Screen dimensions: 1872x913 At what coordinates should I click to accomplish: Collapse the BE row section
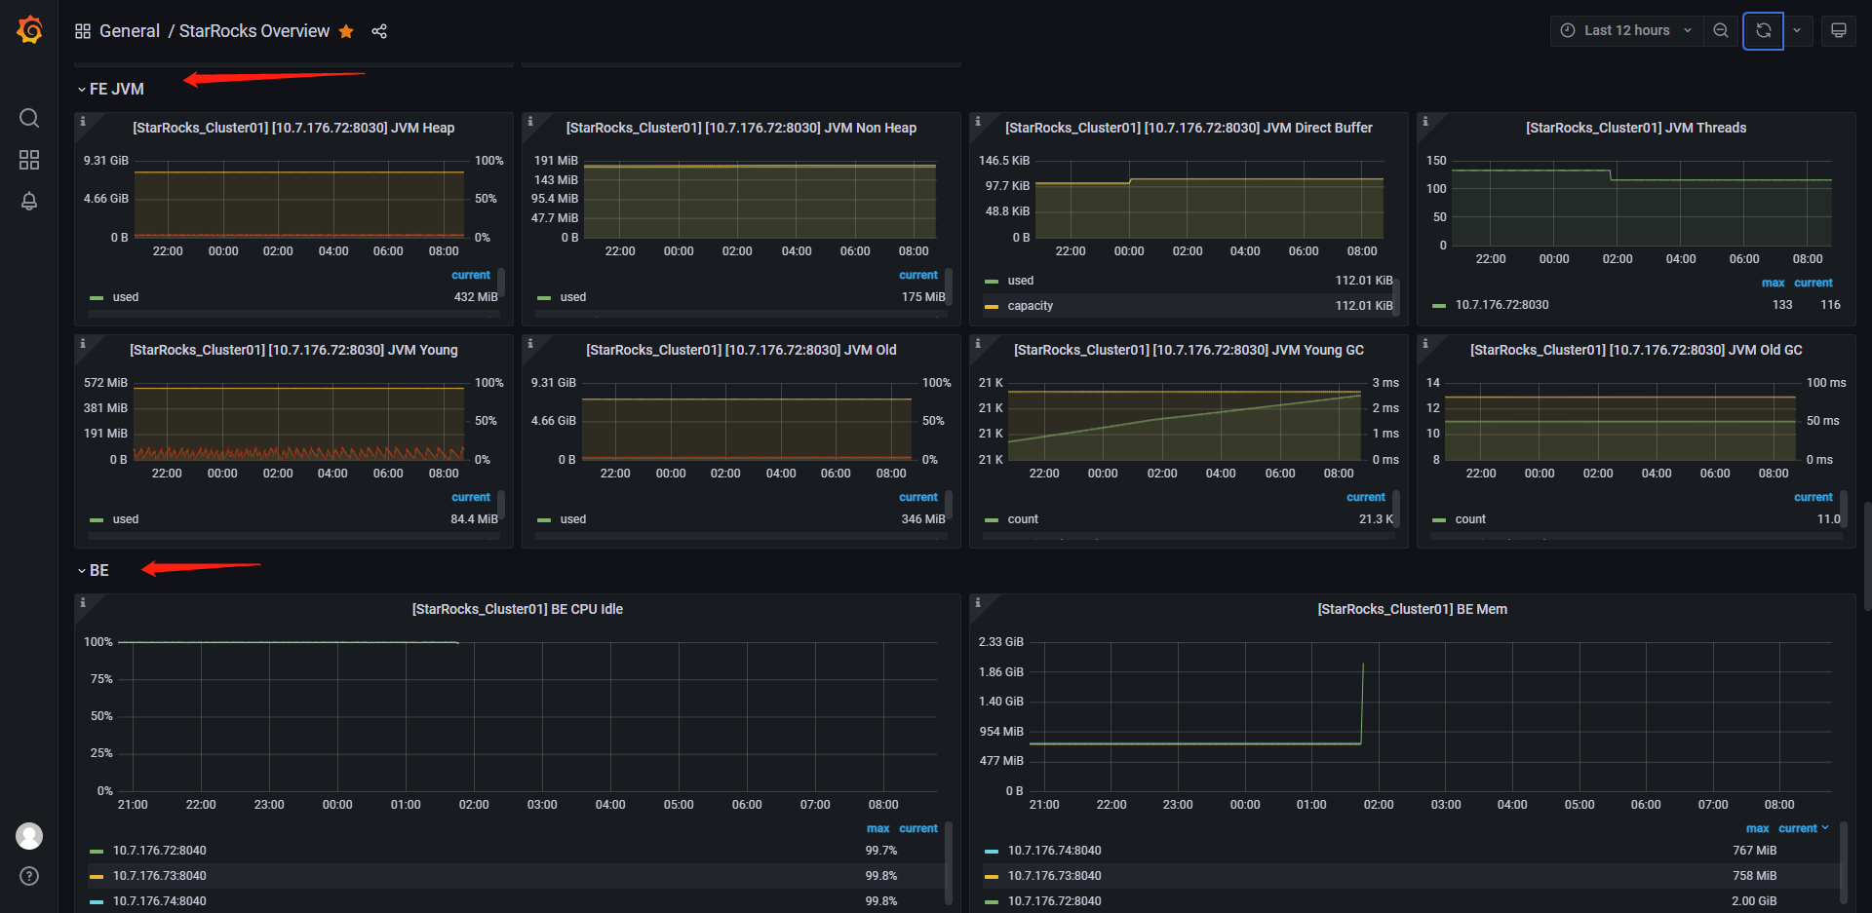98,570
